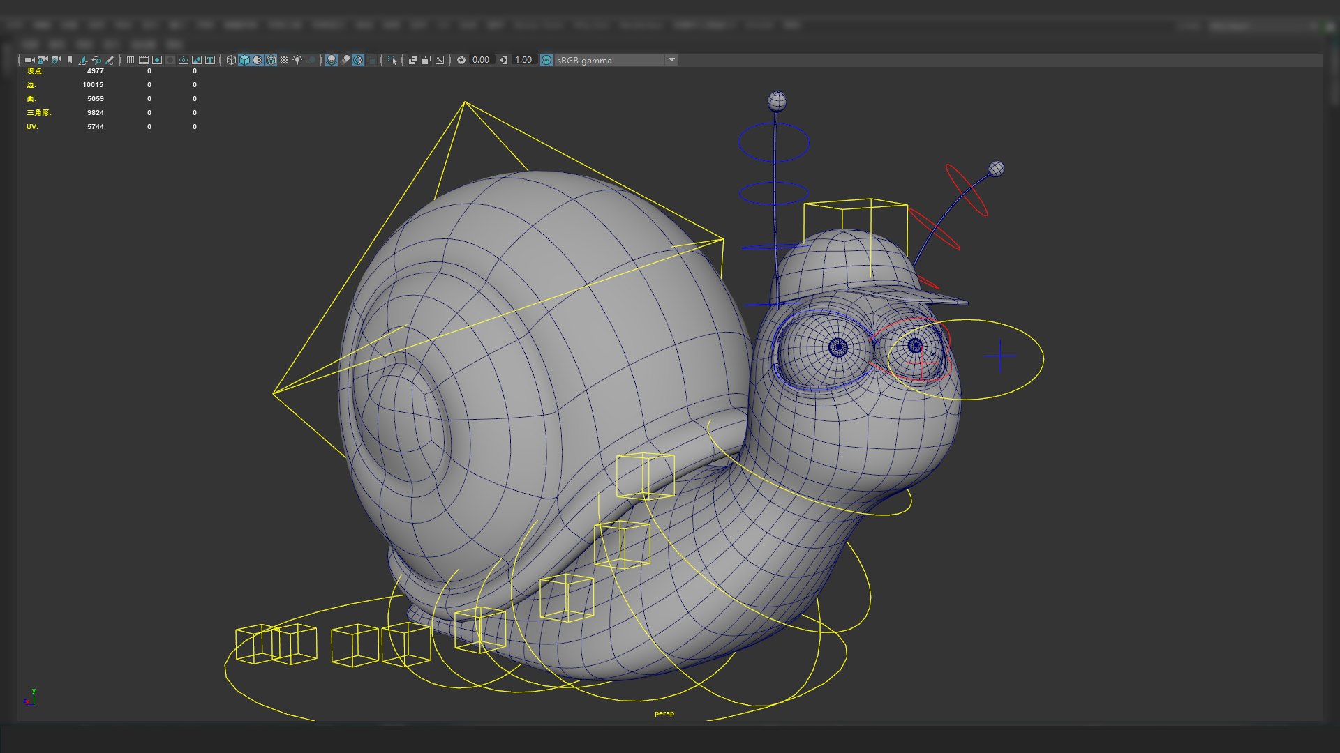Toggle viewport Shadows icon

311,60
